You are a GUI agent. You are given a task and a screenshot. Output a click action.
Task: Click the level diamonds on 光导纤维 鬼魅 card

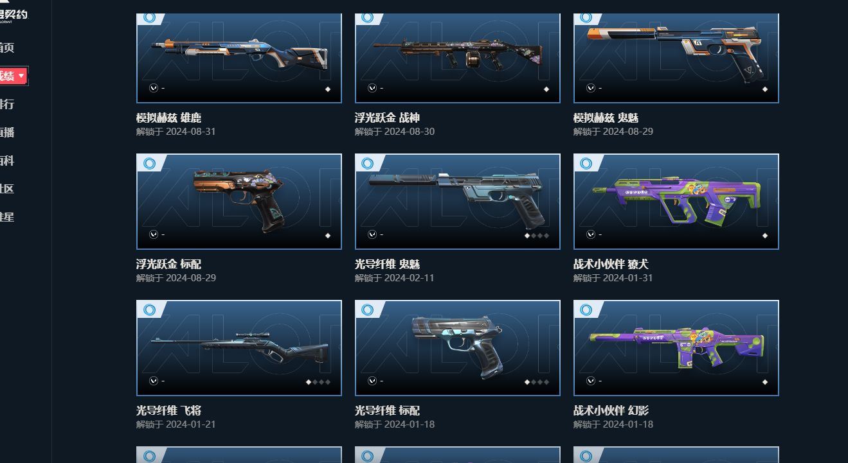[537, 236]
